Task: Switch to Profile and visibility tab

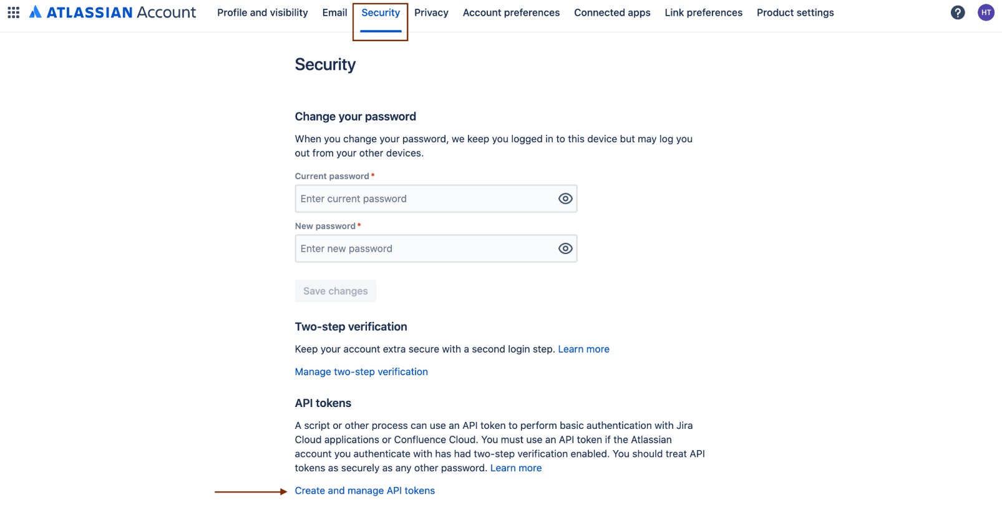Action: [263, 12]
